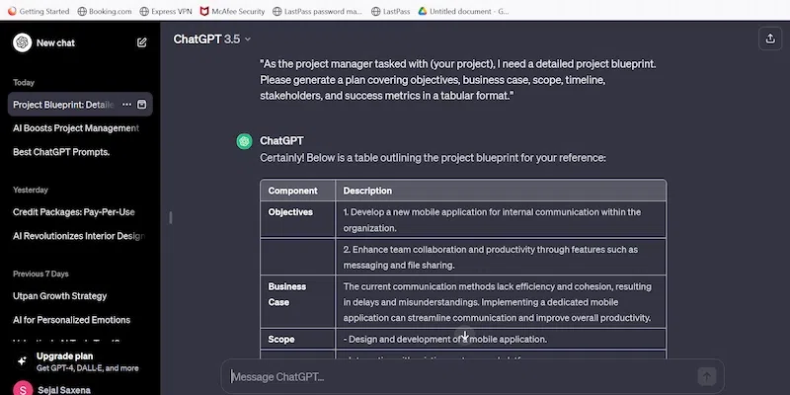Open the AI Boosts Project Management chat
790x395 pixels.
coord(76,128)
